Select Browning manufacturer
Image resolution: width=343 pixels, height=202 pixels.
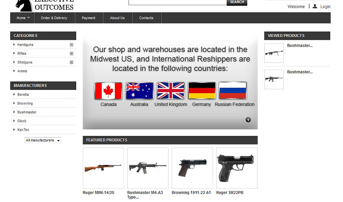tap(25, 104)
